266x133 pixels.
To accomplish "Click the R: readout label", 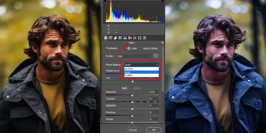I will tap(109, 26).
